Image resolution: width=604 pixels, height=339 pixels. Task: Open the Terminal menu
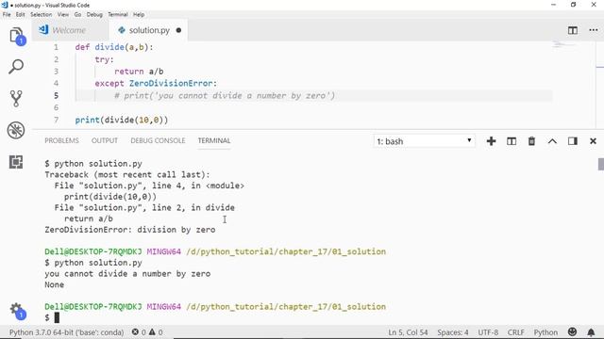[x=117, y=15]
